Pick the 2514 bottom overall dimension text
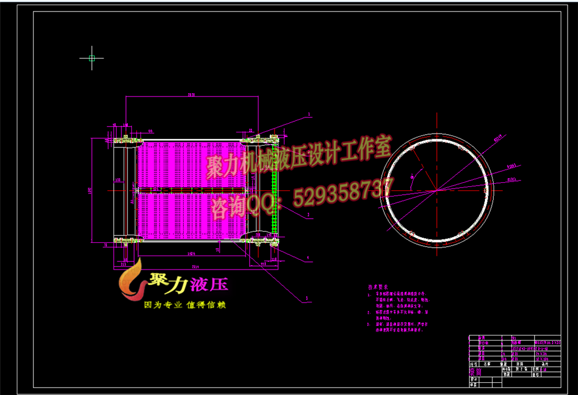578x395 pixels. click(195, 266)
